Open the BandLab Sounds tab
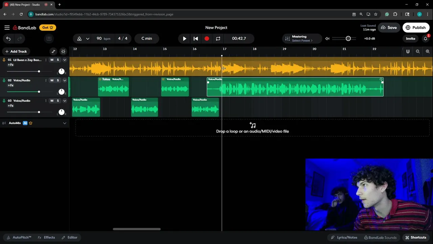 pos(380,238)
